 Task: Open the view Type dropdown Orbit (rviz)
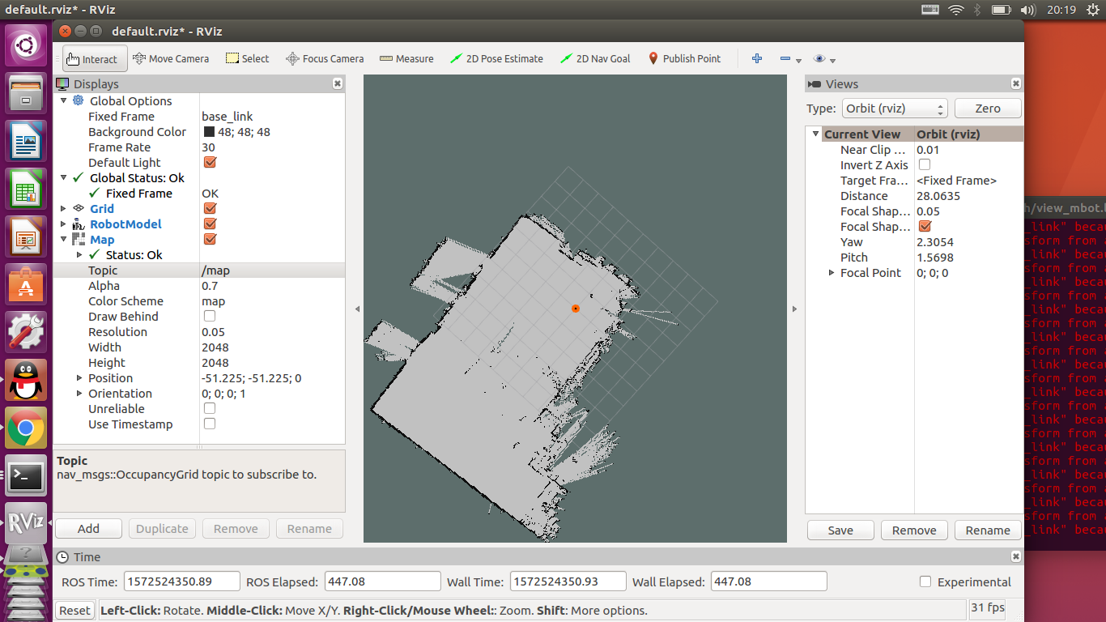pyautogui.click(x=894, y=109)
